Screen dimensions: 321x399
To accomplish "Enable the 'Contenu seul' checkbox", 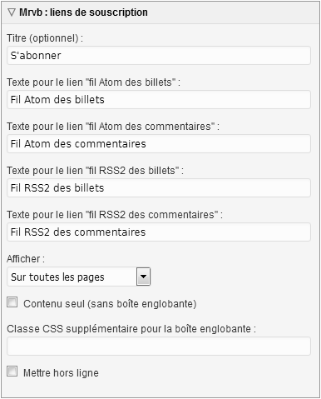I will point(12,302).
